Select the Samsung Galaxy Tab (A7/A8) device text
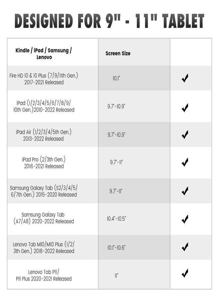The height and width of the screenshot is (299, 219). [x=44, y=218]
